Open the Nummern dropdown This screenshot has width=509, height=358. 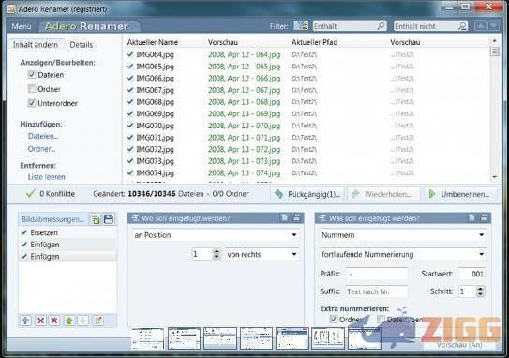402,235
